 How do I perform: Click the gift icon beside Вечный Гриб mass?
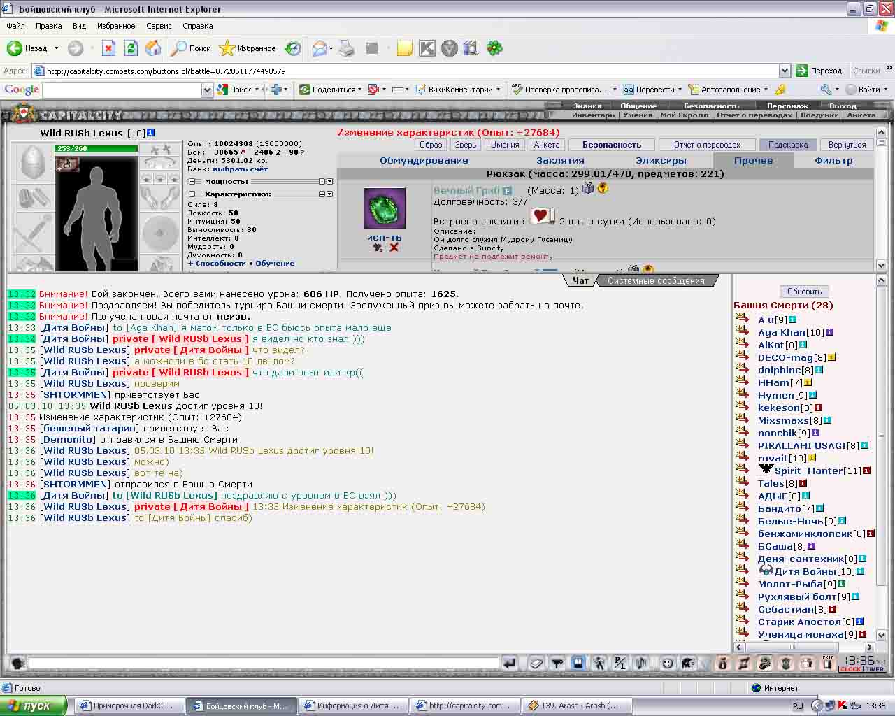click(x=588, y=188)
